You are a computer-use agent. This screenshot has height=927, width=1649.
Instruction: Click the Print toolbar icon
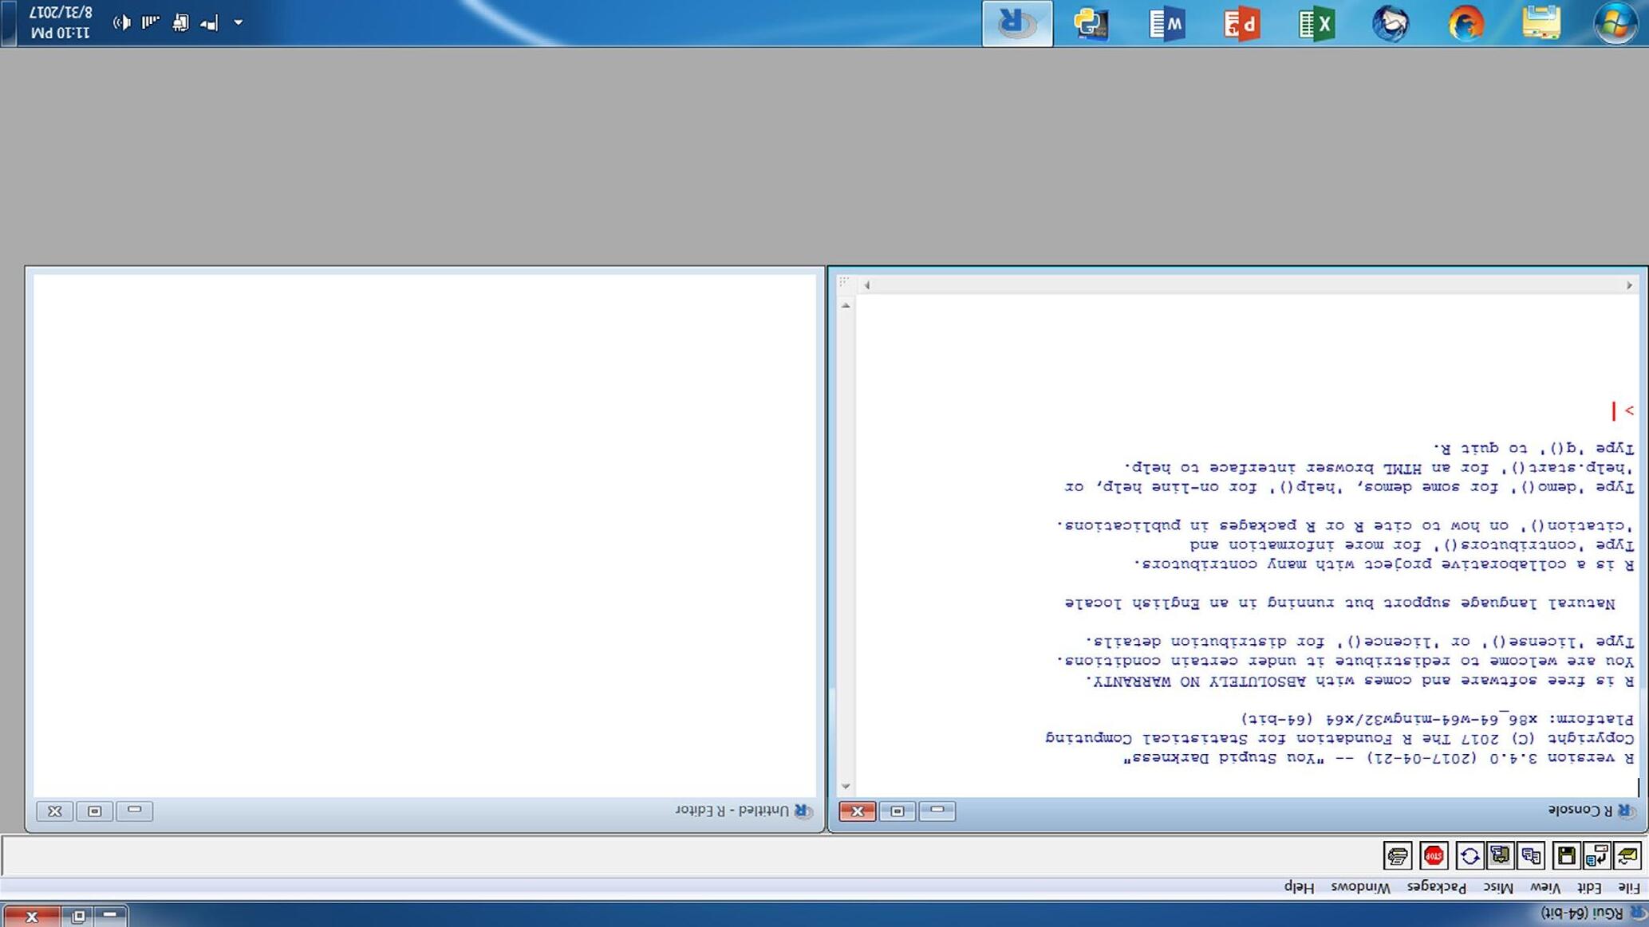coord(1398,856)
